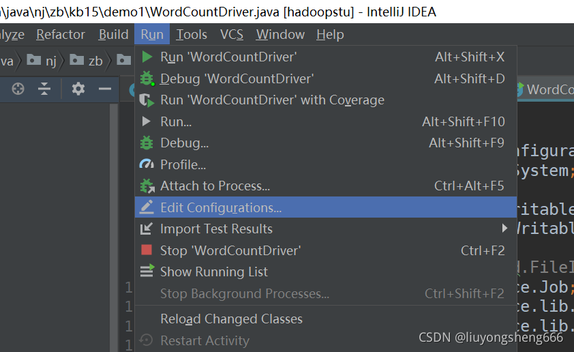The height and width of the screenshot is (352, 574).
Task: Open the Tools menu
Action: (x=192, y=34)
